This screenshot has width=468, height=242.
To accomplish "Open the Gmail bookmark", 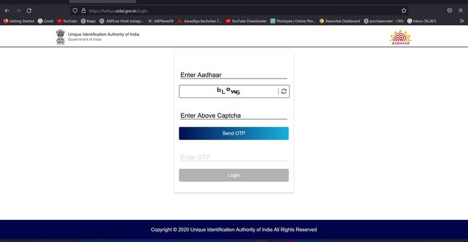I will [45, 21].
